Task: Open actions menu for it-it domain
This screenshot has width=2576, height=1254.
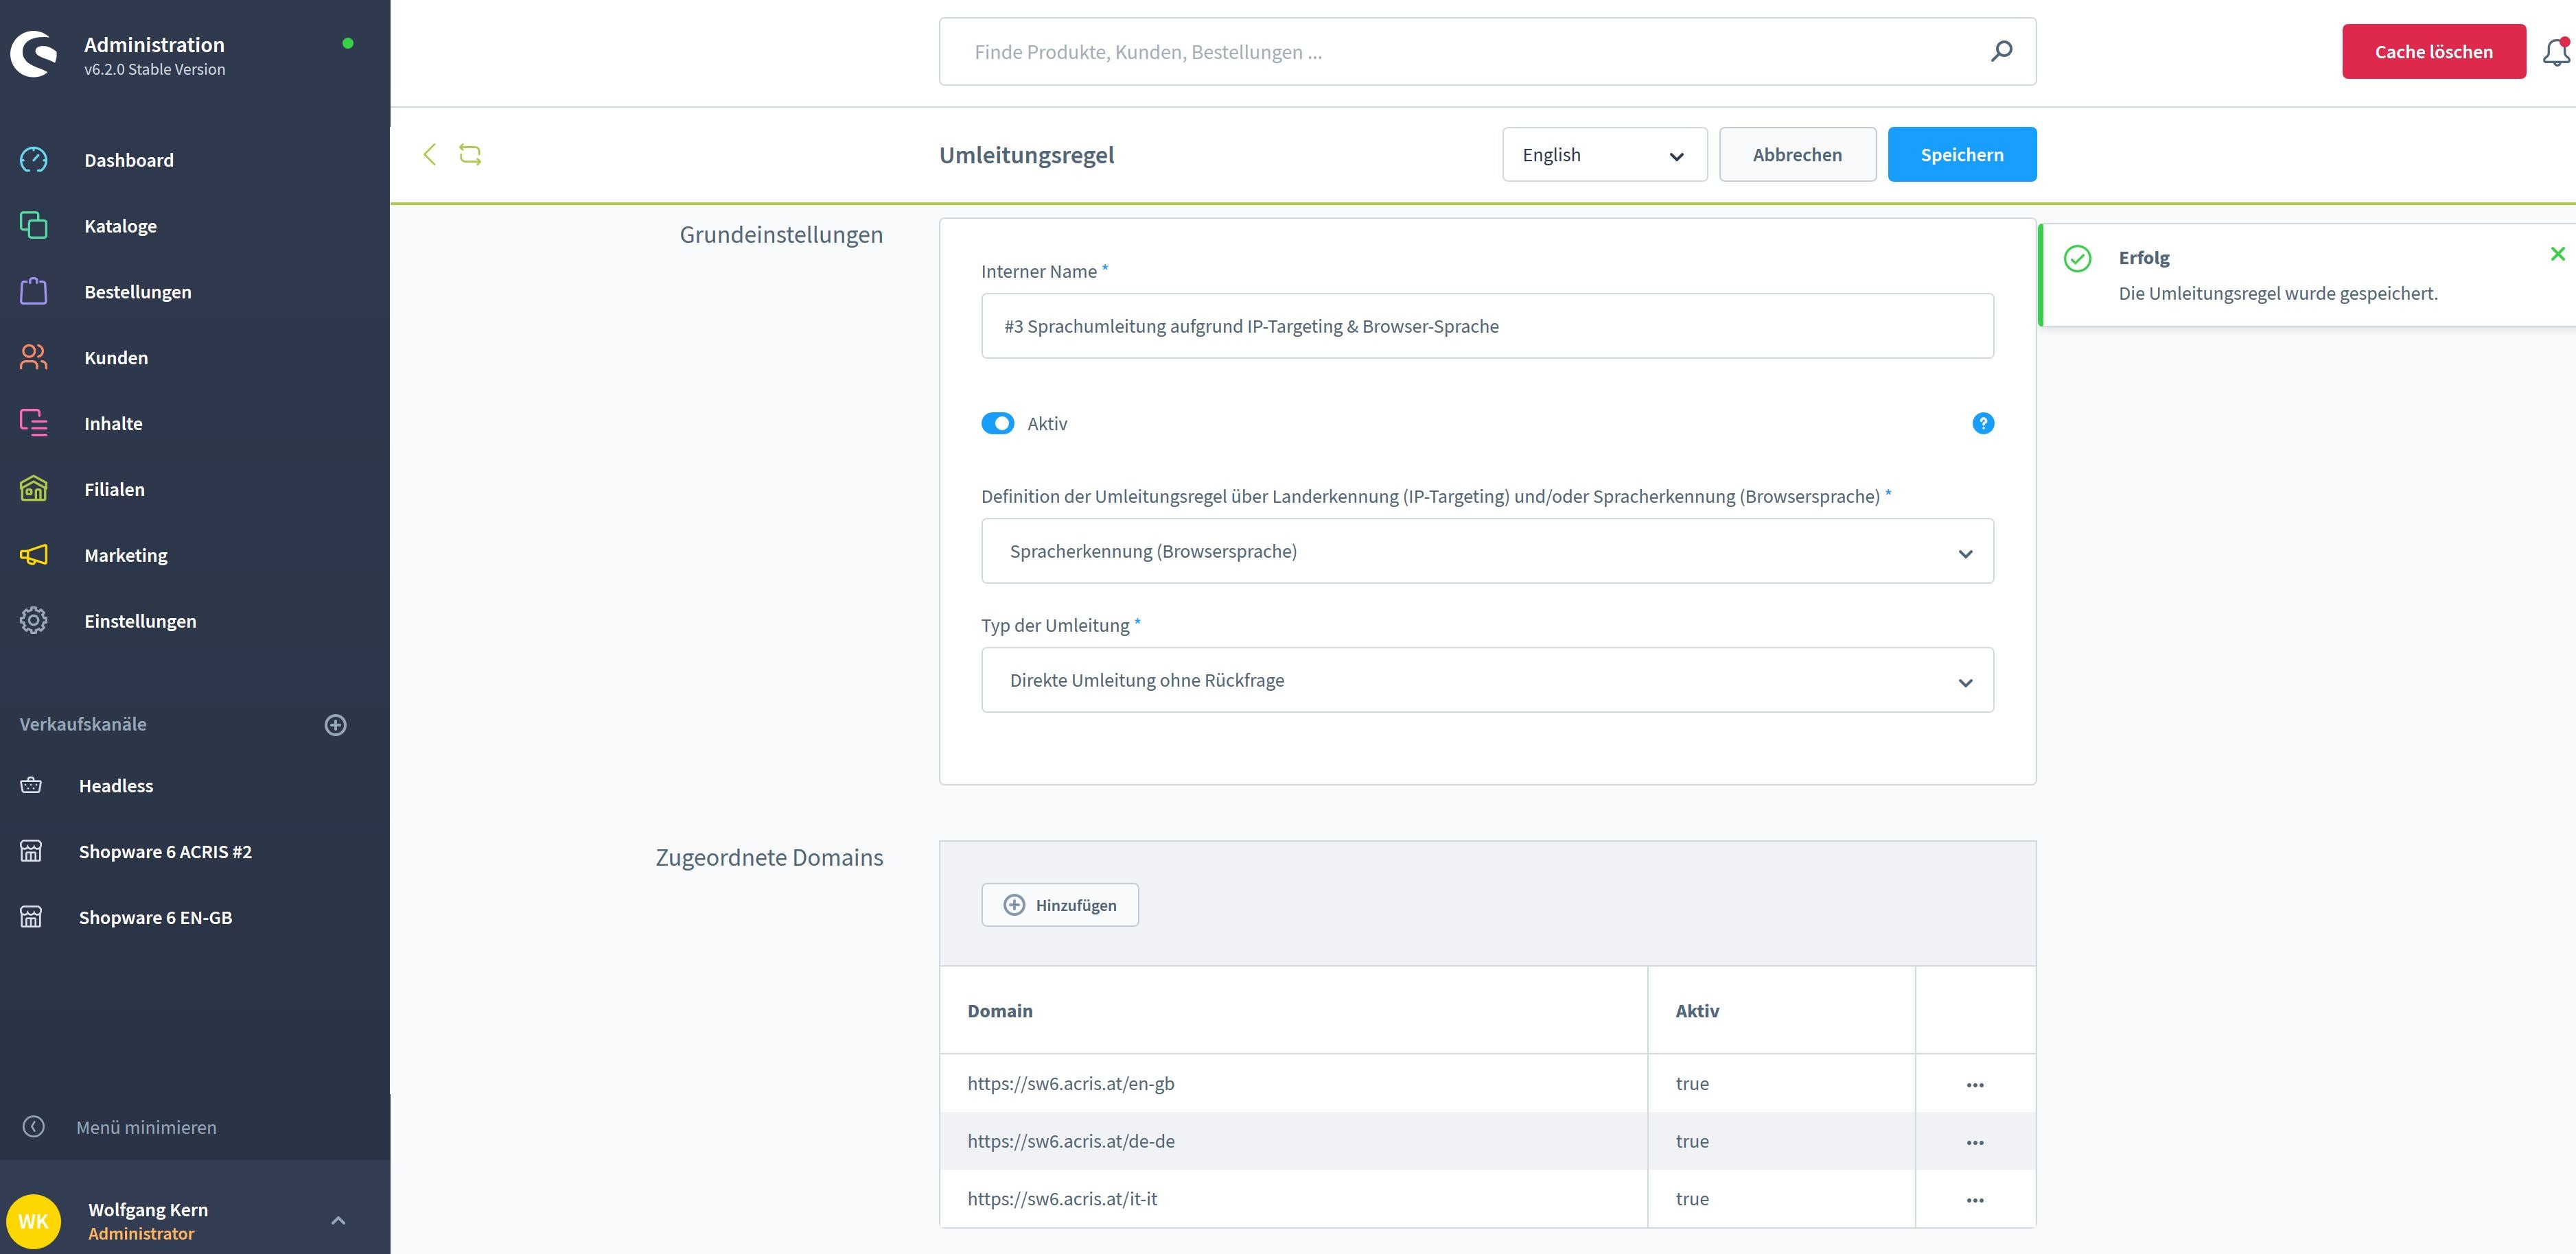Action: (x=1975, y=1200)
